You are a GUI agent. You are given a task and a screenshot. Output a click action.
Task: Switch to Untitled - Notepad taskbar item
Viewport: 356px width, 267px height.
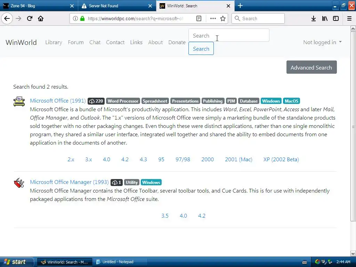click(x=120, y=262)
